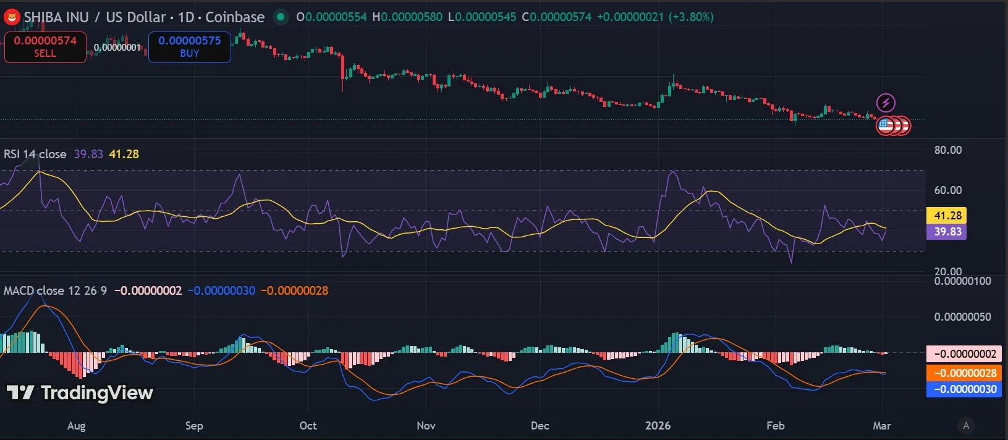Click the yellow 41.28 RSI price label
Viewport: 1008px width, 440px height.
tap(947, 216)
